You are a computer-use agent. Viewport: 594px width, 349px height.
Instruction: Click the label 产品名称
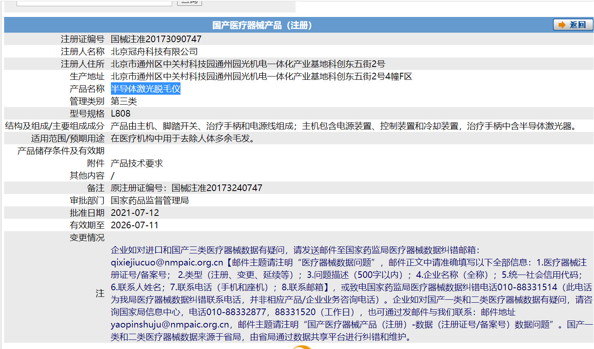click(x=87, y=88)
